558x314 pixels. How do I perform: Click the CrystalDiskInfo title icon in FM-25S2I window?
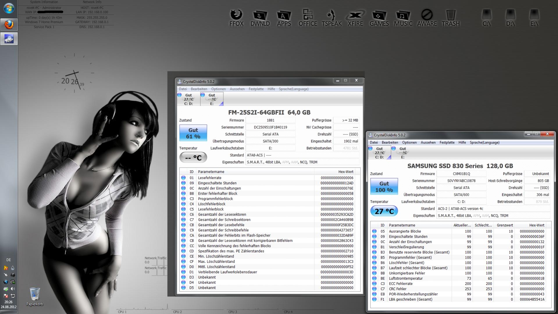179,82
